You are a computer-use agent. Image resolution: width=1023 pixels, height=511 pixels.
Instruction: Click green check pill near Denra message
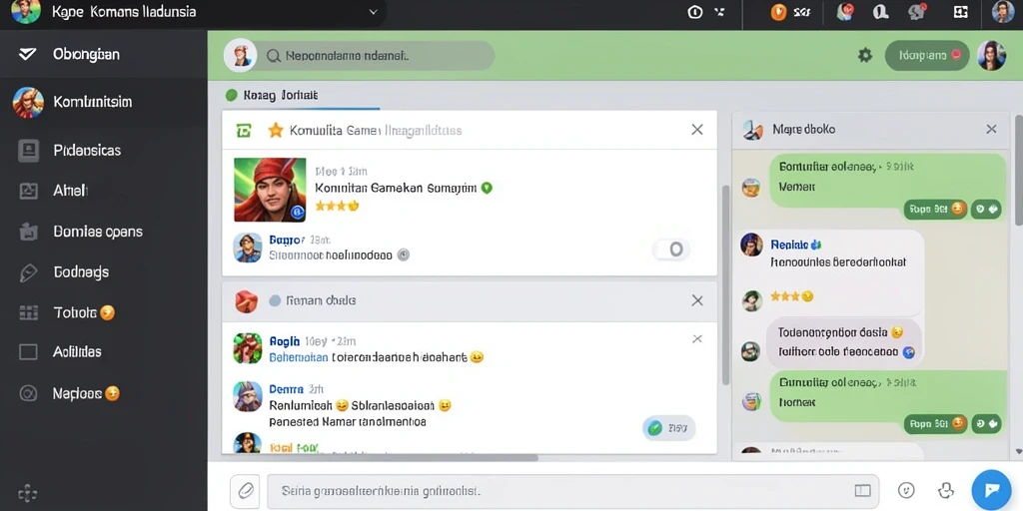tap(668, 428)
